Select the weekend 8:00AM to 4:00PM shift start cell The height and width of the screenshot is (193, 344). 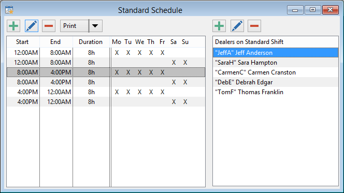(x=23, y=82)
